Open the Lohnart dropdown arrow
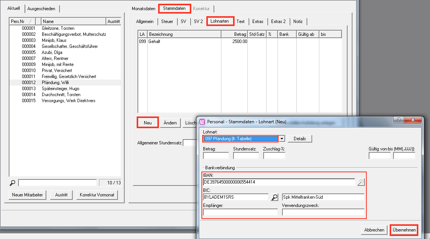This screenshot has width=430, height=239. click(282, 139)
